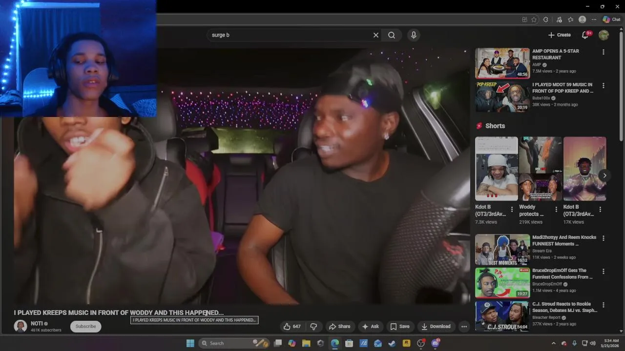Open 'BruceDropEmOff Gets The Funniest Confessions' title
The height and width of the screenshot is (351, 625).
[562, 273]
